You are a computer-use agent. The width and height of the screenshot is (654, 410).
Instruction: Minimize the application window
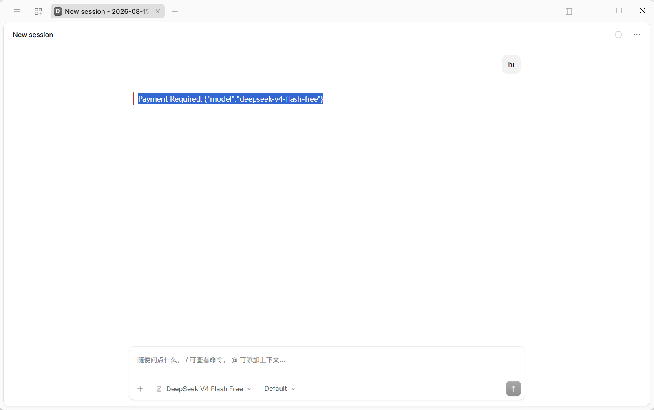tap(596, 11)
